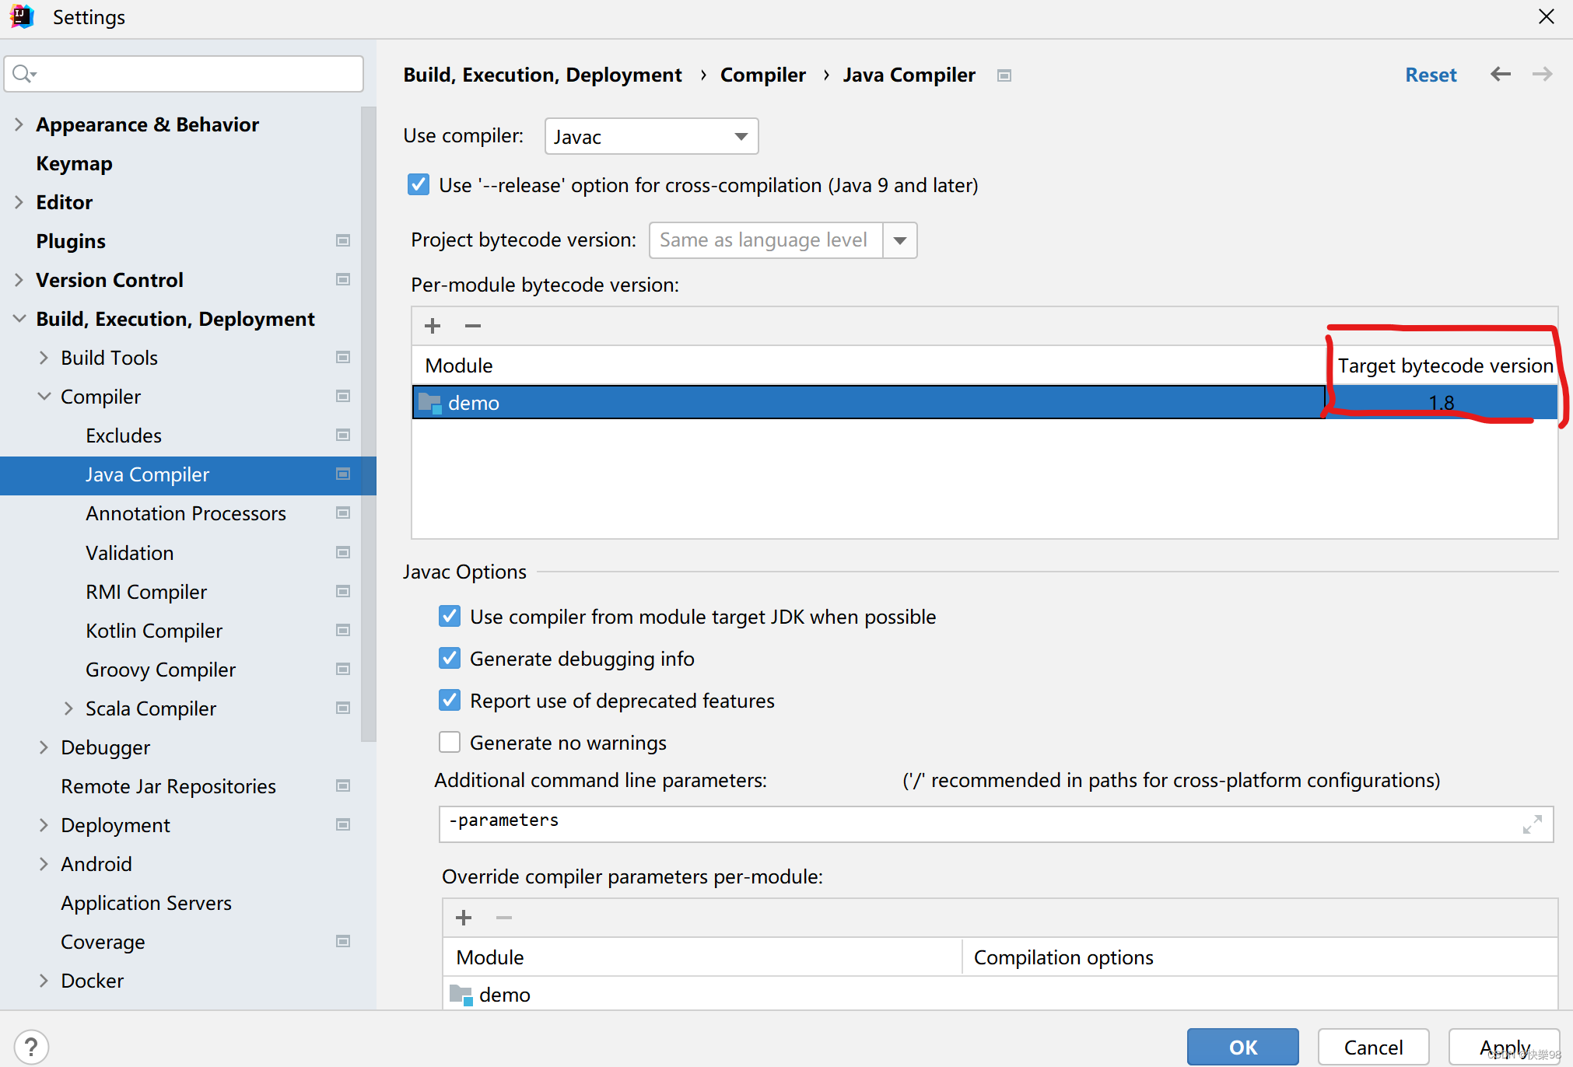Click the minus icon in per-module bytecode table
The image size is (1573, 1067).
(x=472, y=326)
